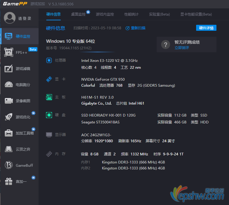Open the 加加工具箱 toolbox icon
This screenshot has width=229, height=205.
pos(9,133)
